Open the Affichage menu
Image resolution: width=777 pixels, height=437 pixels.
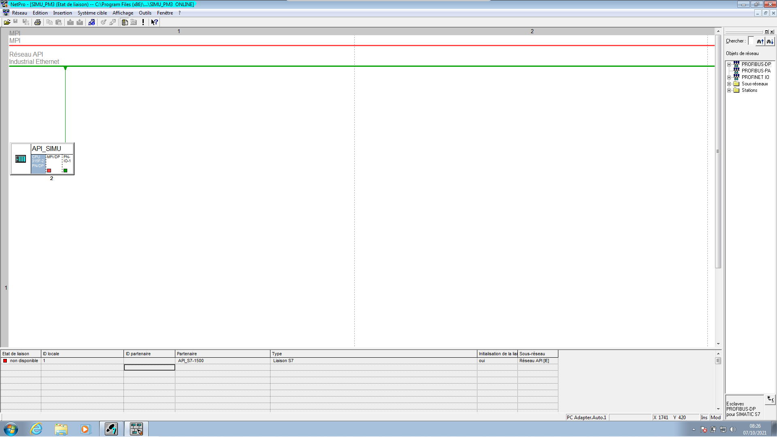[123, 13]
